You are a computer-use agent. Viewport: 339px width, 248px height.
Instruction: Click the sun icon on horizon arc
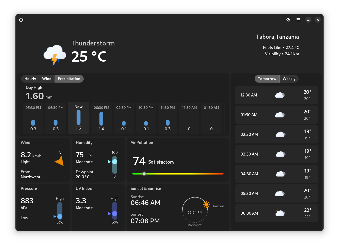[x=206, y=204]
